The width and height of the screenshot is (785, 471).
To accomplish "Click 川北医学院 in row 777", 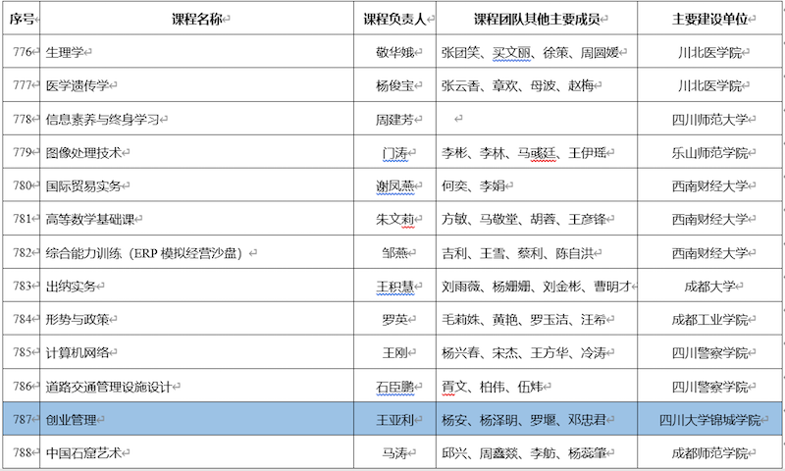I will 709,85.
